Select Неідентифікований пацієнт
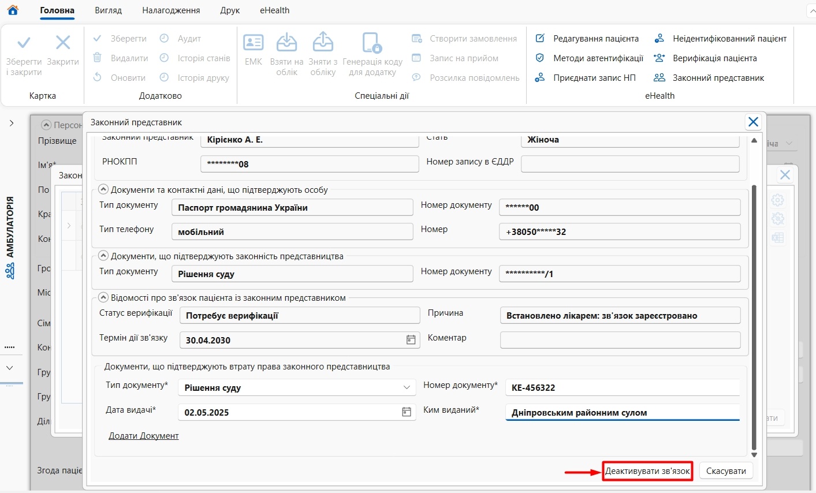Viewport: 816px width, 493px height. 720,39
